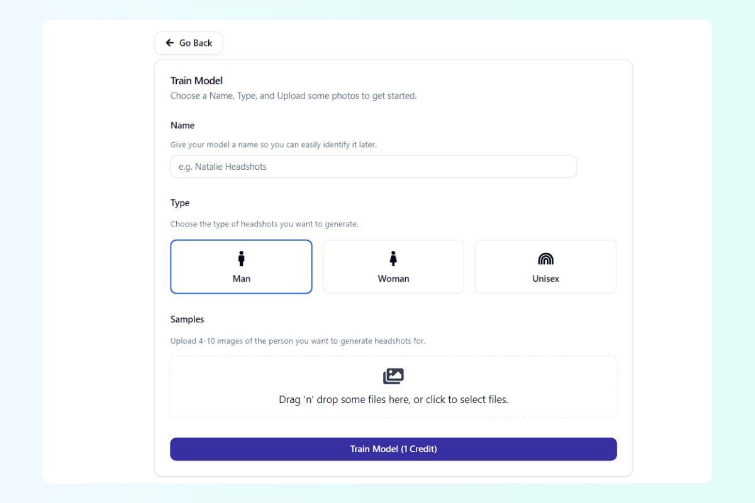
Task: Click the "Choose a Name, Type" subtitle text
Action: [x=293, y=96]
